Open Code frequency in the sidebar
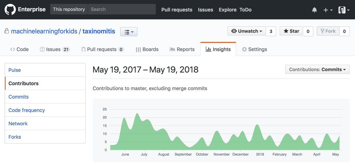355x164 pixels. coord(27,110)
